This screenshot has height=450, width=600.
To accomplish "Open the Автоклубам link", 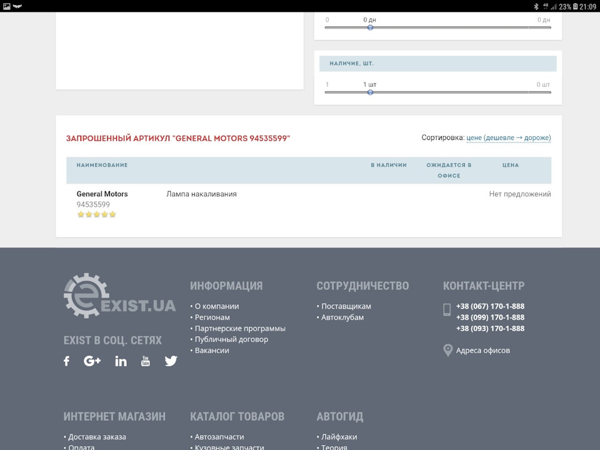I will [x=342, y=317].
